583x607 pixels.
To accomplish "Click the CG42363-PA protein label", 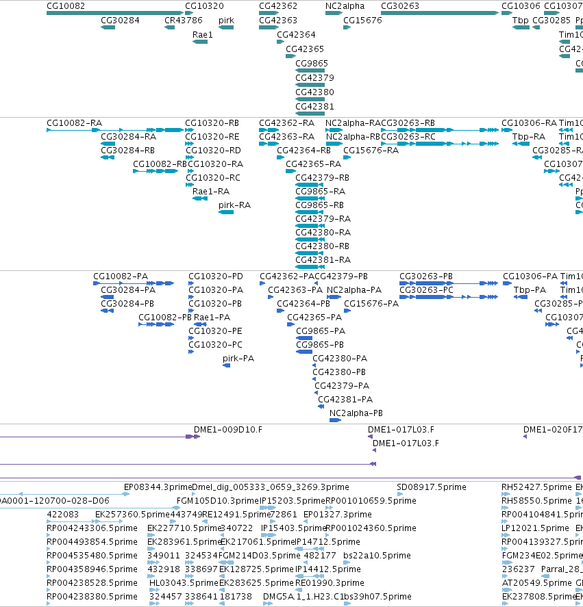I will pos(295,290).
